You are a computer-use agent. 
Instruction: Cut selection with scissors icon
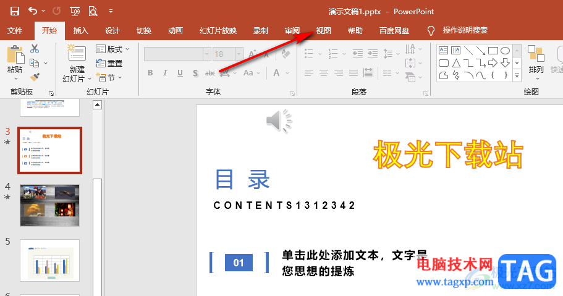[x=35, y=48]
